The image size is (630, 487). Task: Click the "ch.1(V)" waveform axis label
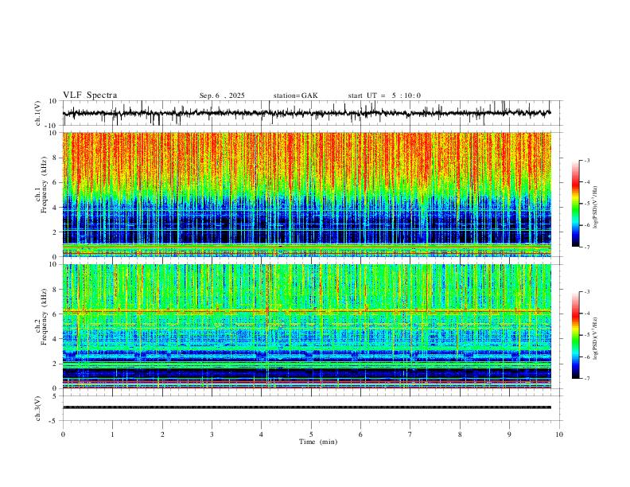pos(38,113)
